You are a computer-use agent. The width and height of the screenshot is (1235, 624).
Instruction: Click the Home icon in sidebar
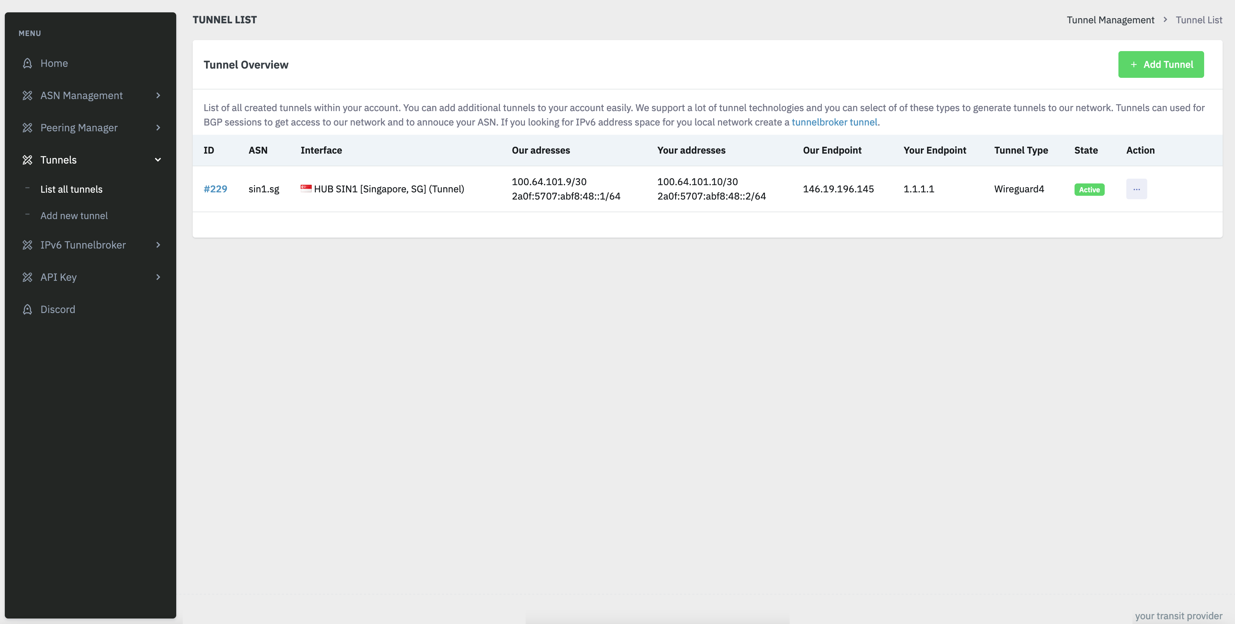(x=27, y=63)
